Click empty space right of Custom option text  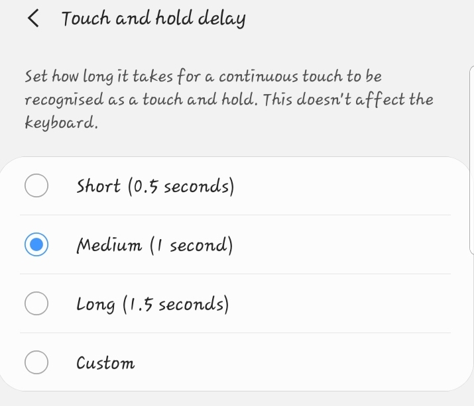[293, 362]
